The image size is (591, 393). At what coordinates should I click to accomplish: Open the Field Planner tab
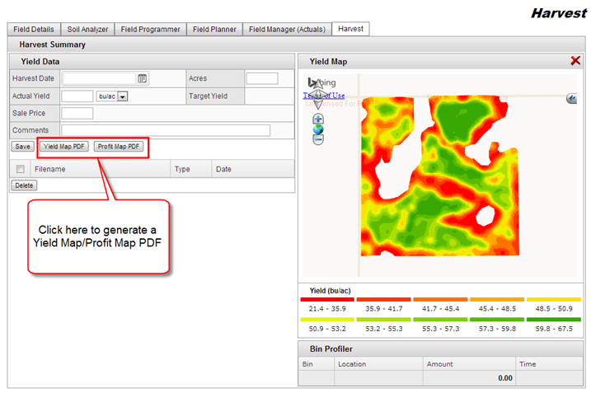point(214,30)
